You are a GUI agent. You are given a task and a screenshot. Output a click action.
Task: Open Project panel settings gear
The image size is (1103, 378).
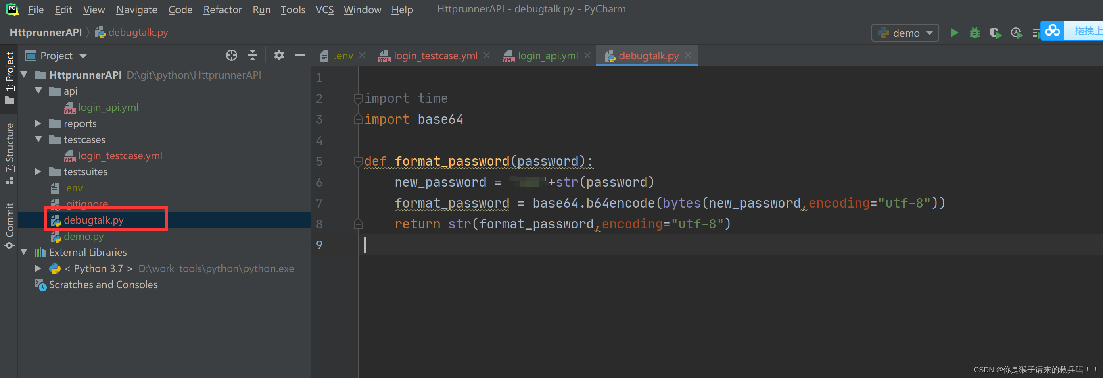(279, 55)
